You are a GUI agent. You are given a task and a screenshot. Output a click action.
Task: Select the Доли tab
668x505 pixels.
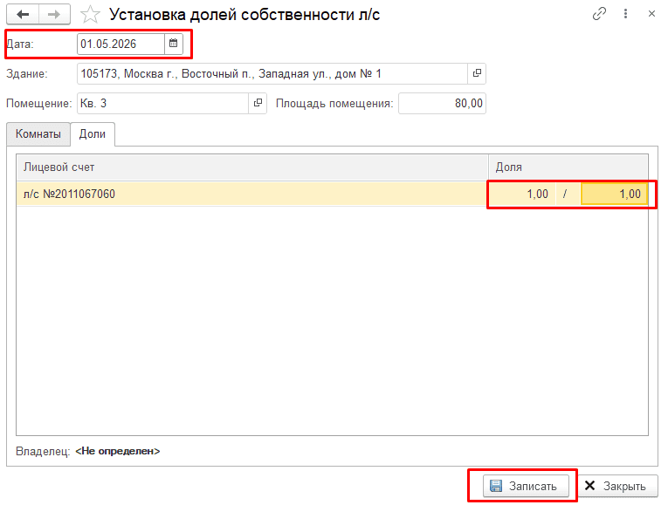(93, 134)
